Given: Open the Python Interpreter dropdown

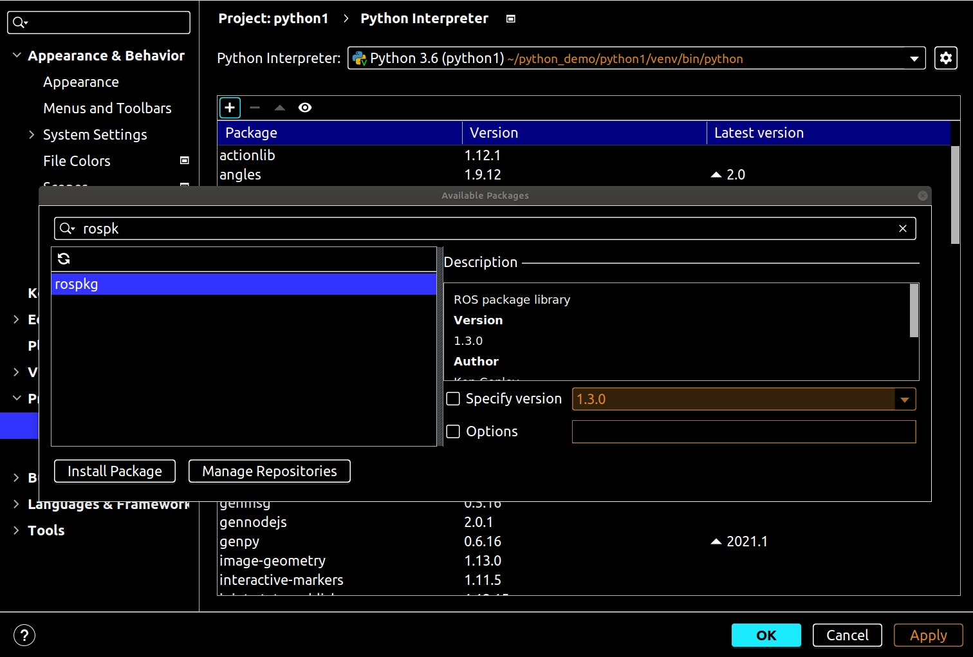Looking at the screenshot, I should tap(914, 59).
